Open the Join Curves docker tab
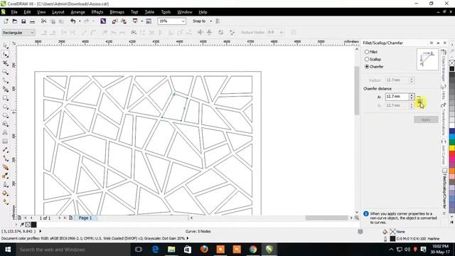Image resolution: width=455 pixels, height=256 pixels. point(444,152)
